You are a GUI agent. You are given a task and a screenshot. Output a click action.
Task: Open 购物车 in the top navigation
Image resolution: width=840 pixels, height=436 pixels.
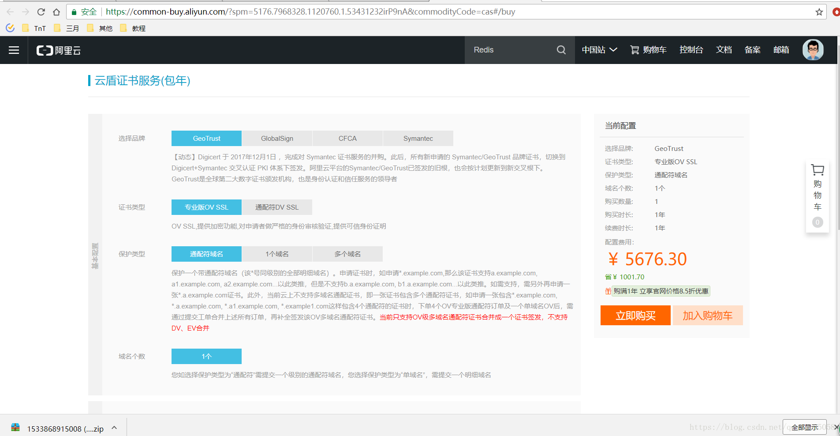[x=648, y=50]
